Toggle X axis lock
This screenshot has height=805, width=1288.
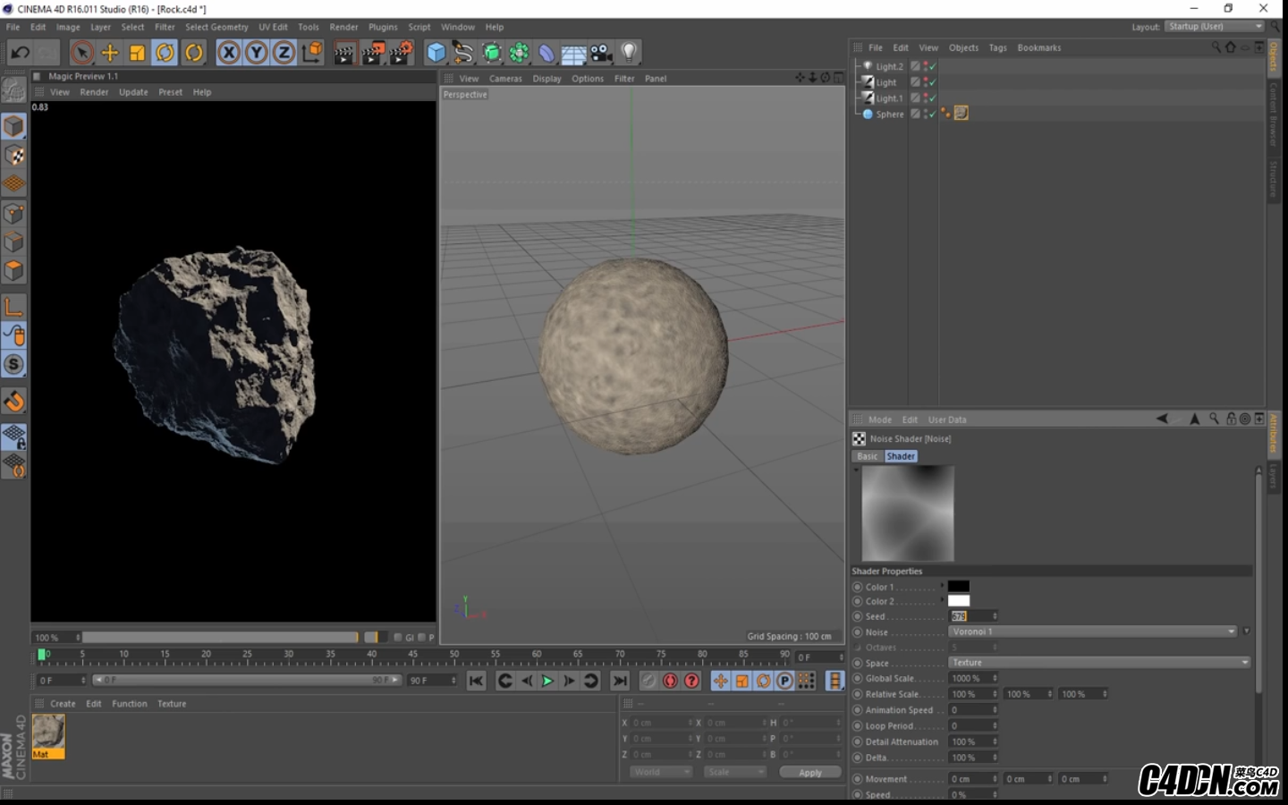pos(229,53)
